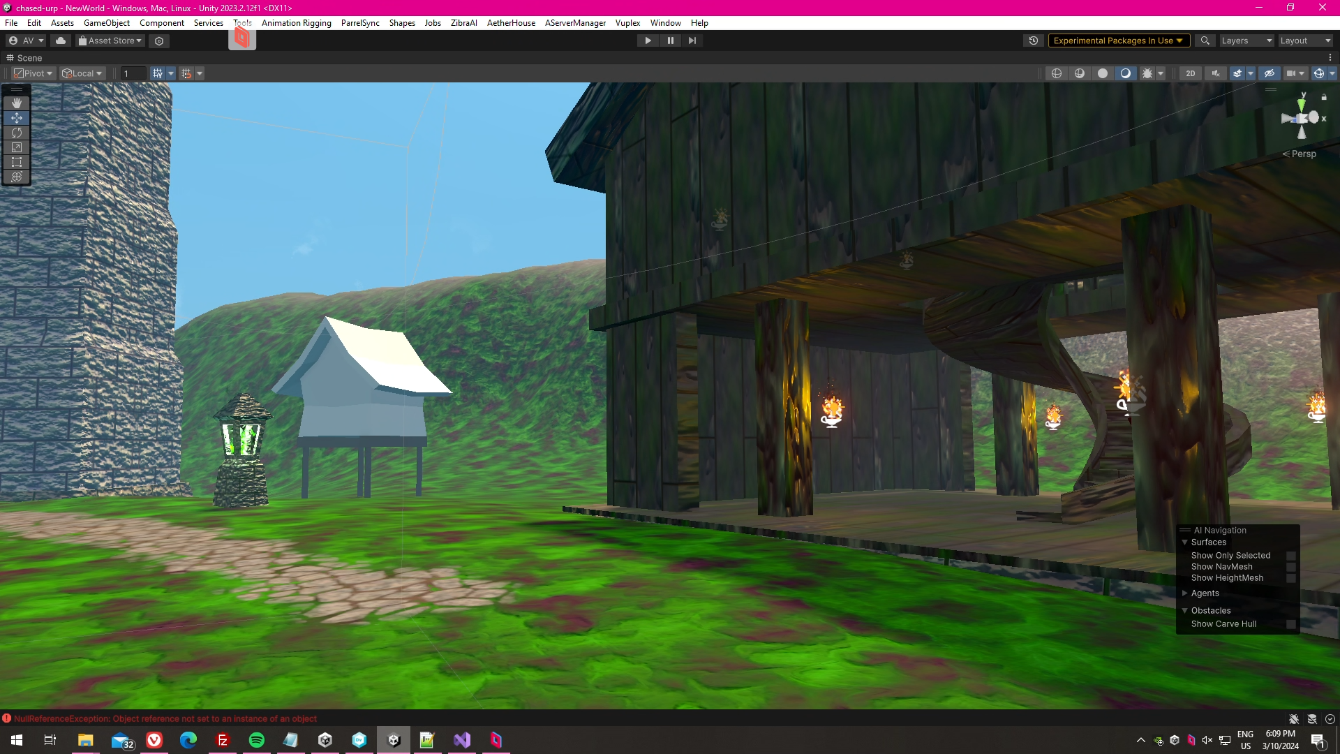Open the Layers dropdown
The image size is (1340, 754).
[1246, 40]
